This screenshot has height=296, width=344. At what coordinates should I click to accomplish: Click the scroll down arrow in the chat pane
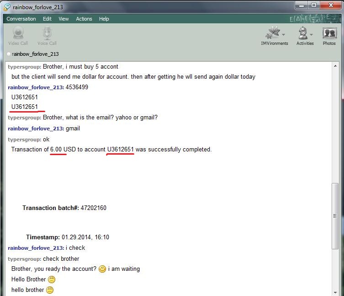pos(335,292)
